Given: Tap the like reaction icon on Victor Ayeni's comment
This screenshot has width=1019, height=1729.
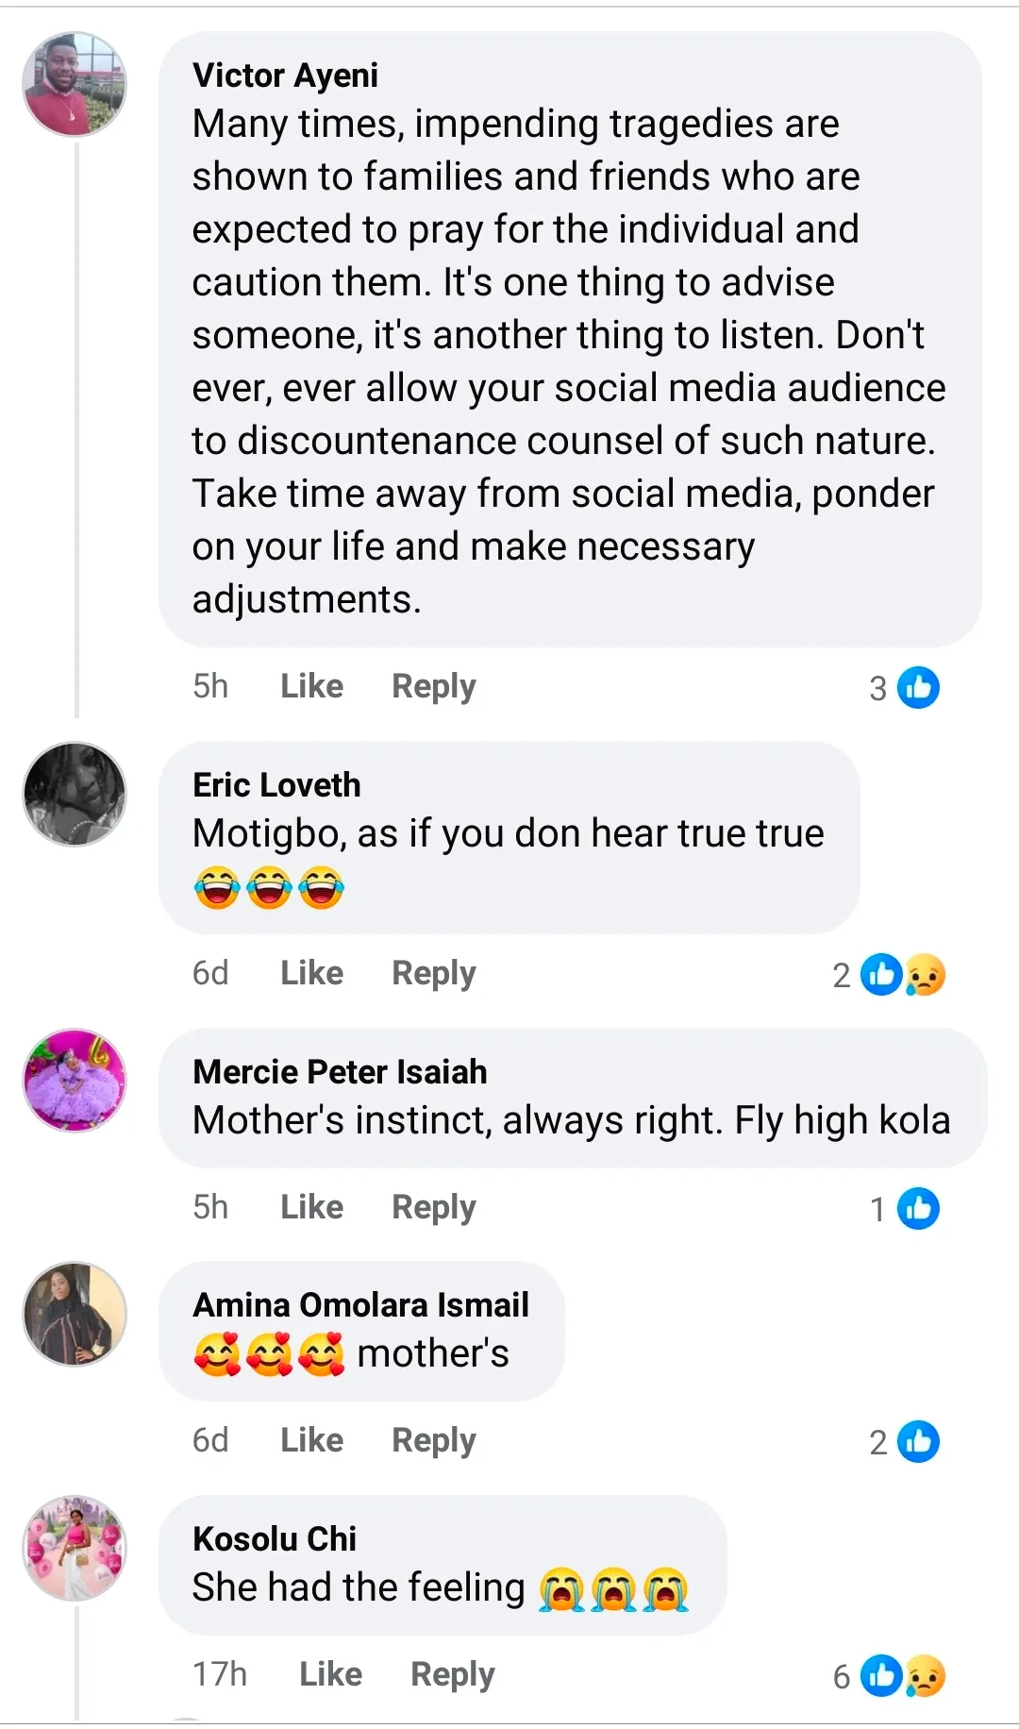Looking at the screenshot, I should (x=918, y=688).
